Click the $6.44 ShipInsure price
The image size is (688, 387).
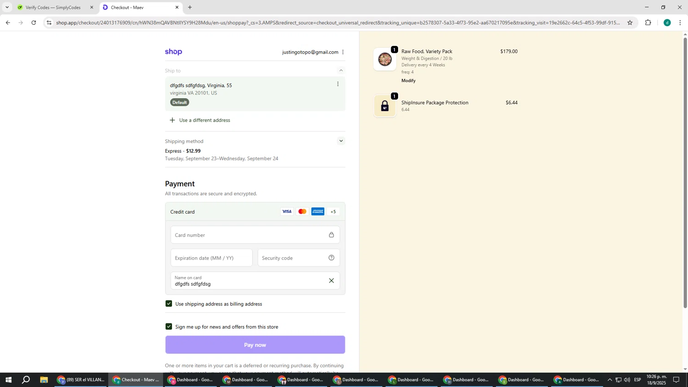(x=511, y=103)
